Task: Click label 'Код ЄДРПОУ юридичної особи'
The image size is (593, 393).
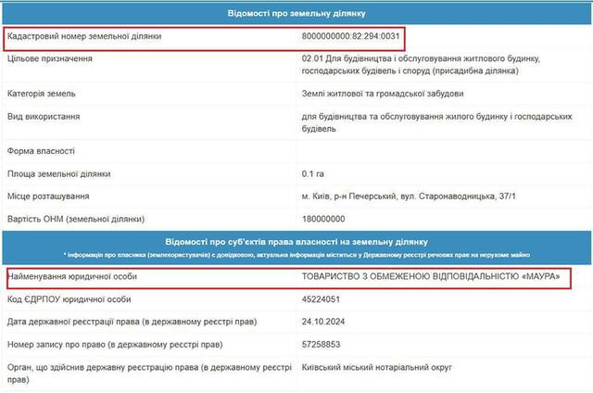Action: click(x=69, y=299)
